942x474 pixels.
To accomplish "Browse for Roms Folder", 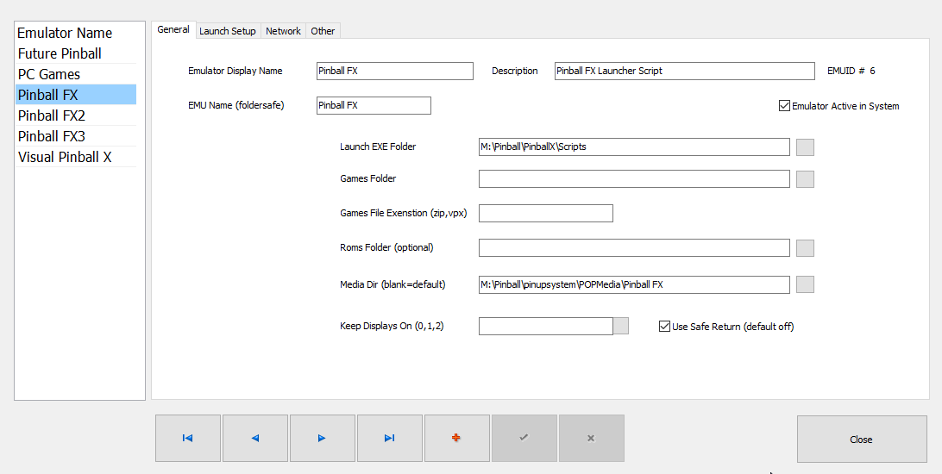I will click(805, 248).
